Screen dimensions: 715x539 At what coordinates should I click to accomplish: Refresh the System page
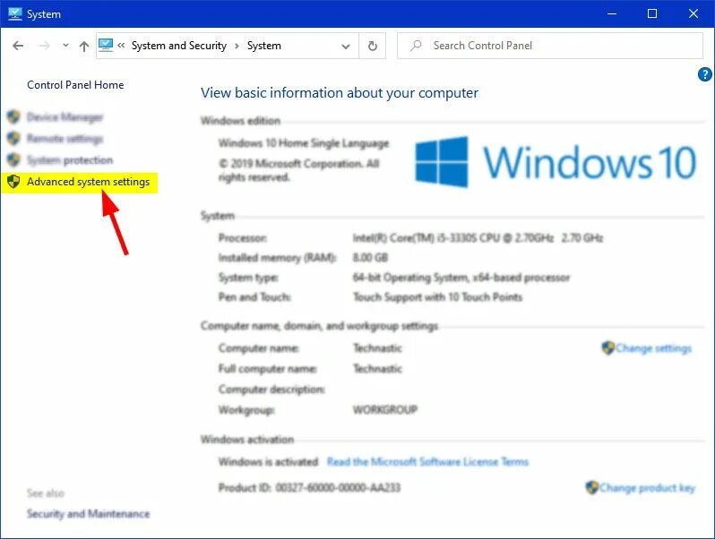click(x=372, y=46)
